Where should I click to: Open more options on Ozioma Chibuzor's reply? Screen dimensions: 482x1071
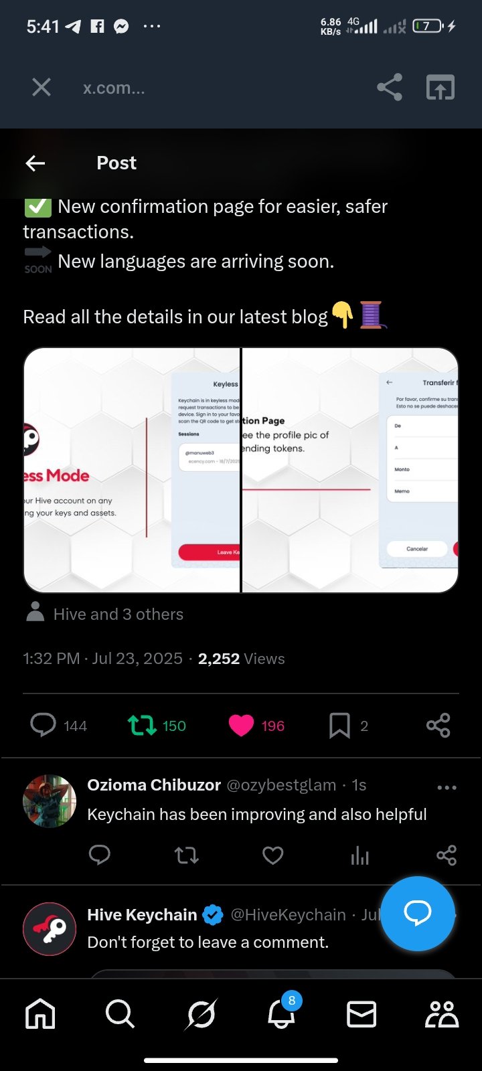[447, 787]
